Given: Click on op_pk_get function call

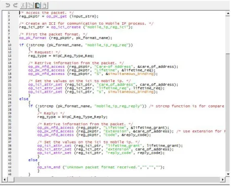Looking at the screenshot, I should [x=57, y=17].
